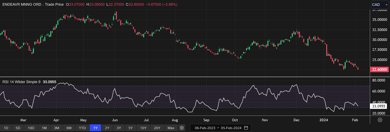Click the Aug label on time axis

click(175, 120)
